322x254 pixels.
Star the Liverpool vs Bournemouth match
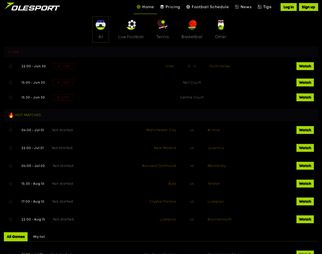point(11,219)
